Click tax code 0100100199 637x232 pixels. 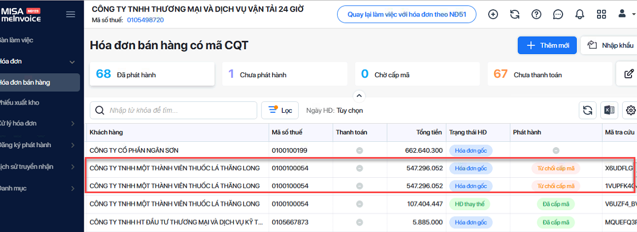[289, 150]
